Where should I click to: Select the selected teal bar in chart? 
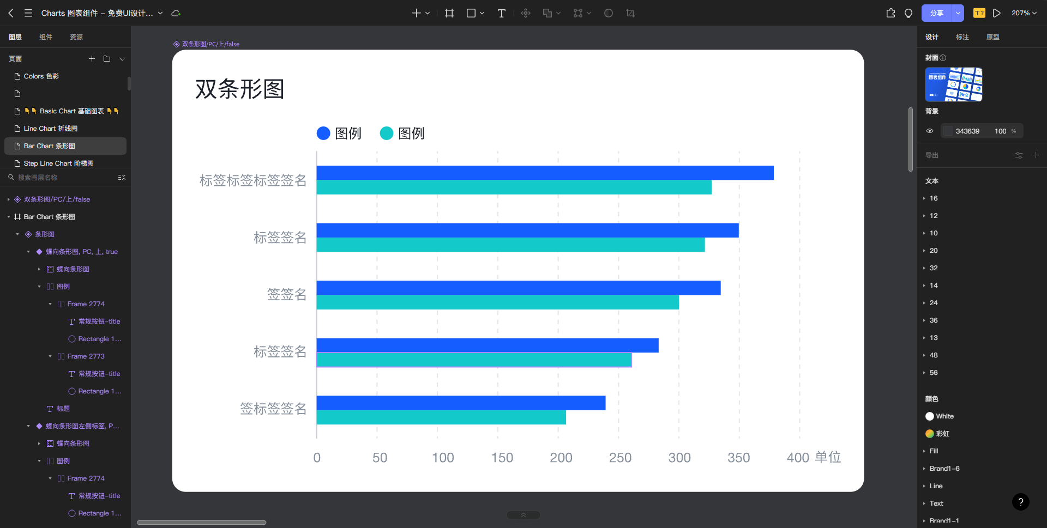click(x=474, y=360)
